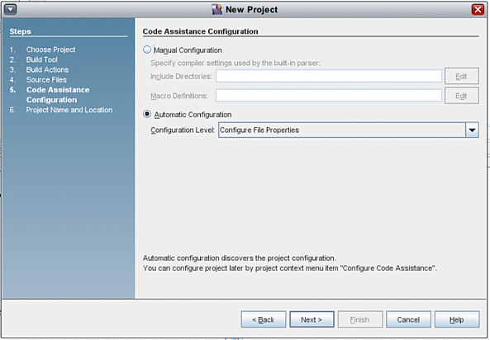This screenshot has height=340, width=490.
Task: Click the New Project title bar icon
Action: click(216, 10)
